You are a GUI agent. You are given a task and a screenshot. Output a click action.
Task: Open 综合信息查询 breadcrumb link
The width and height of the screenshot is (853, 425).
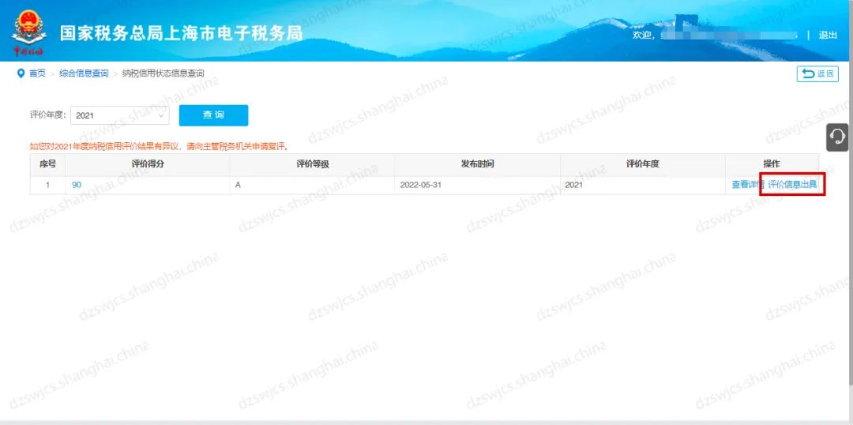point(84,73)
